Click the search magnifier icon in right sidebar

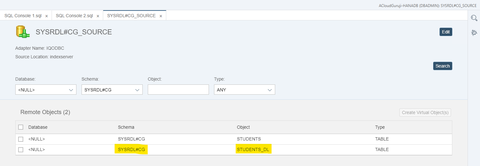474,18
